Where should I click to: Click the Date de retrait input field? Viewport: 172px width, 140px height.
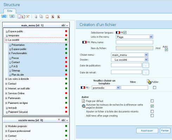(126, 72)
